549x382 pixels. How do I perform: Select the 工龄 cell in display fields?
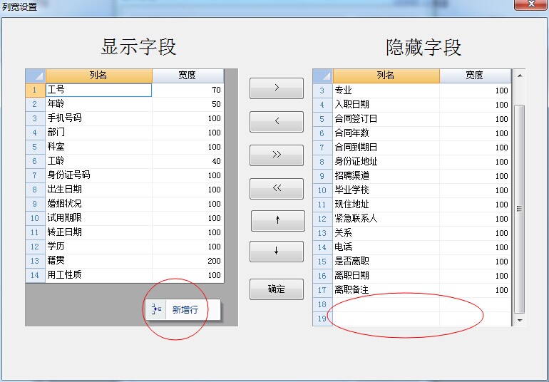point(98,161)
